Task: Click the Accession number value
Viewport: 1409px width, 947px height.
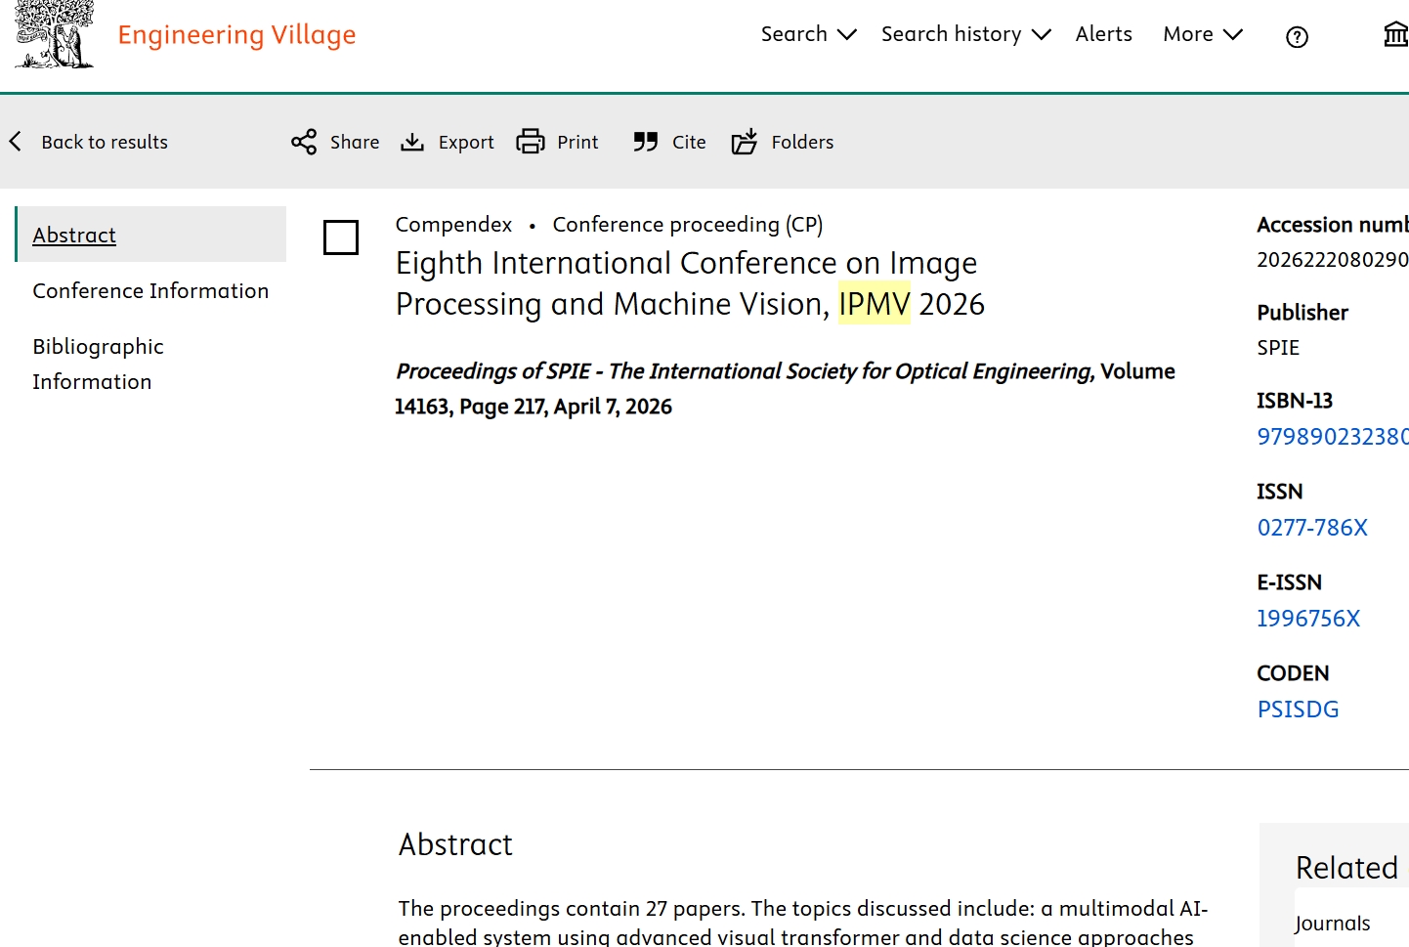Action: 1333,260
